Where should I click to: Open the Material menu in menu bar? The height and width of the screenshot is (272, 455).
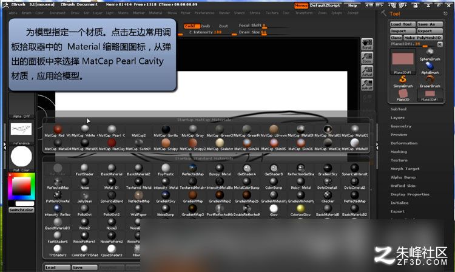pos(155,13)
